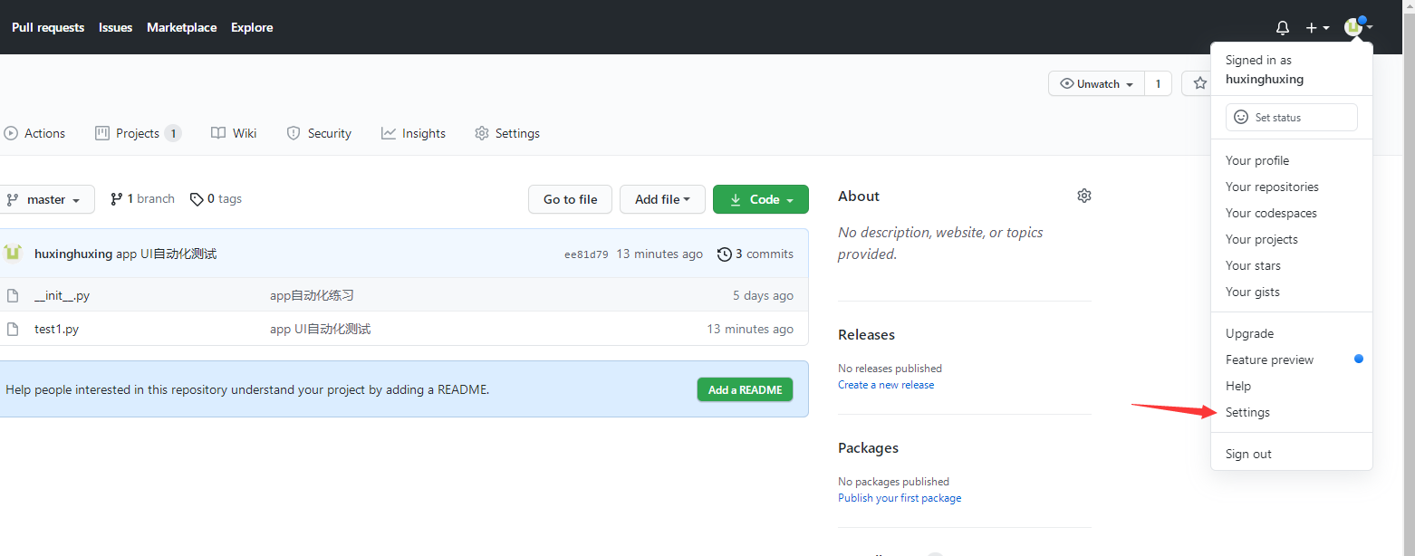Click the history clock icon beside 3 commits

point(724,254)
